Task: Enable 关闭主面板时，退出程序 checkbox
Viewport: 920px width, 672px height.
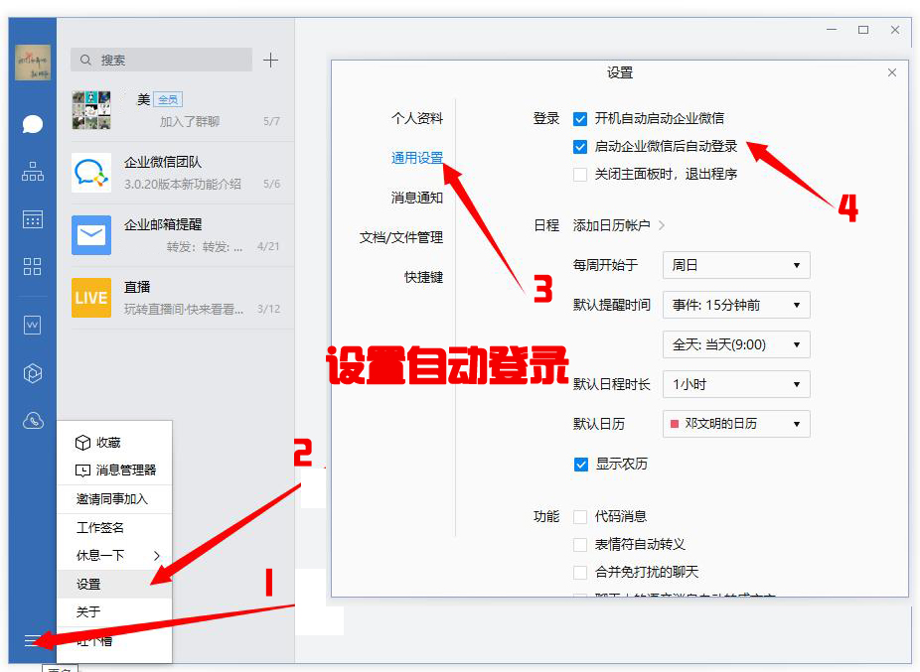Action: (579, 174)
